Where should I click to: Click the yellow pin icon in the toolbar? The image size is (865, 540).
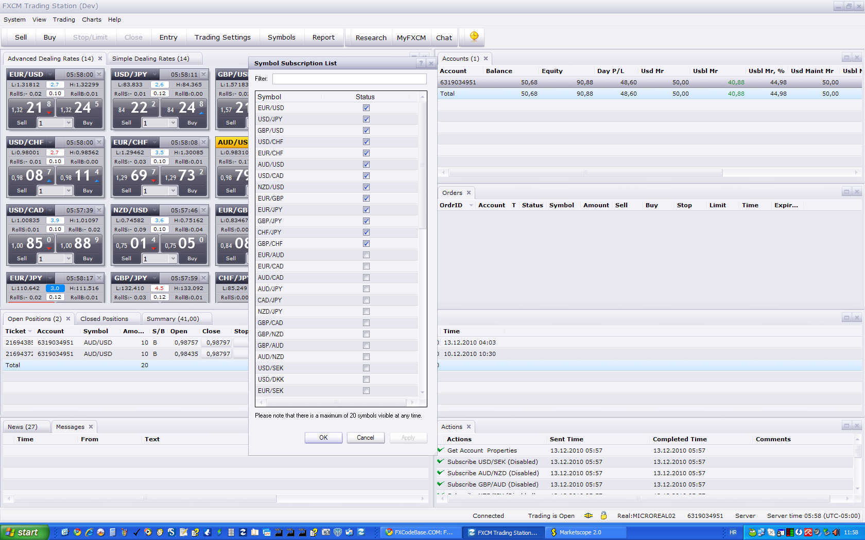point(474,36)
